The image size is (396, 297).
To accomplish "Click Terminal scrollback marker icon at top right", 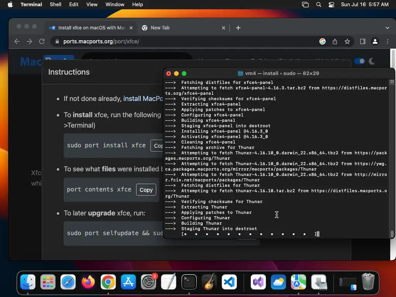I will click(x=392, y=82).
